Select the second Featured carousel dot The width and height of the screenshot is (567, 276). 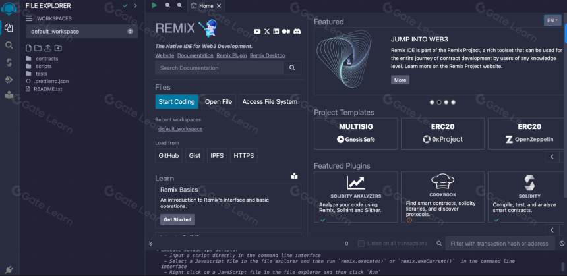pos(439,102)
